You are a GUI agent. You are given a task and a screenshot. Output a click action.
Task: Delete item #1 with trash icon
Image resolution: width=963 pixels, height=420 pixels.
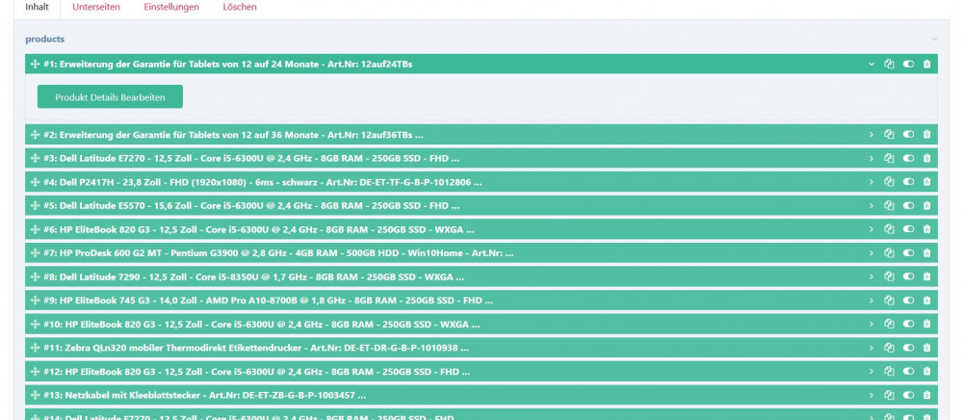click(926, 64)
